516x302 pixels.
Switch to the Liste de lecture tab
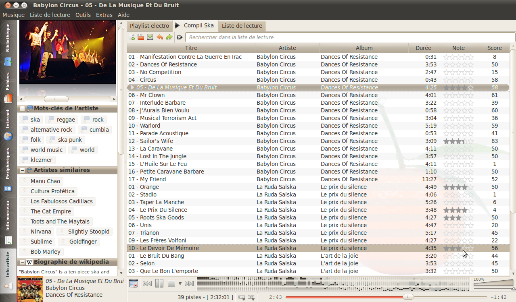242,26
